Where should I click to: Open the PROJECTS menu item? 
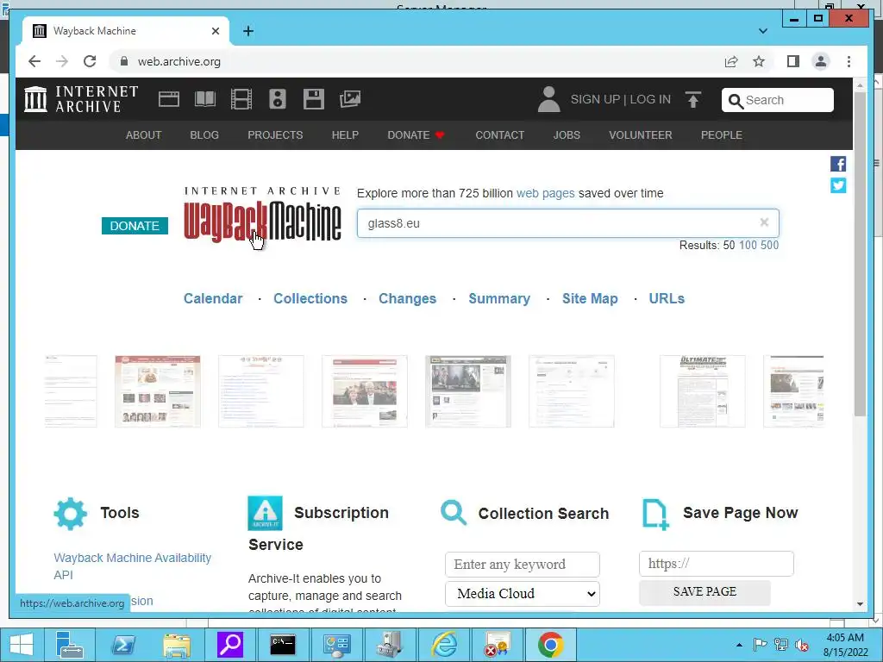[275, 135]
